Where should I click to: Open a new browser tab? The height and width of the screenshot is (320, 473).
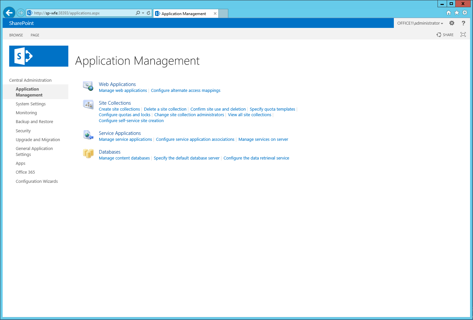[x=223, y=13]
